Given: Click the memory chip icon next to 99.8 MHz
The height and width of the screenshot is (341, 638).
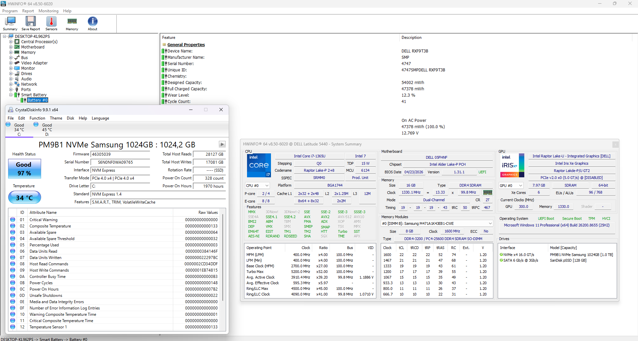Looking at the screenshot, I should pyautogui.click(x=487, y=193).
